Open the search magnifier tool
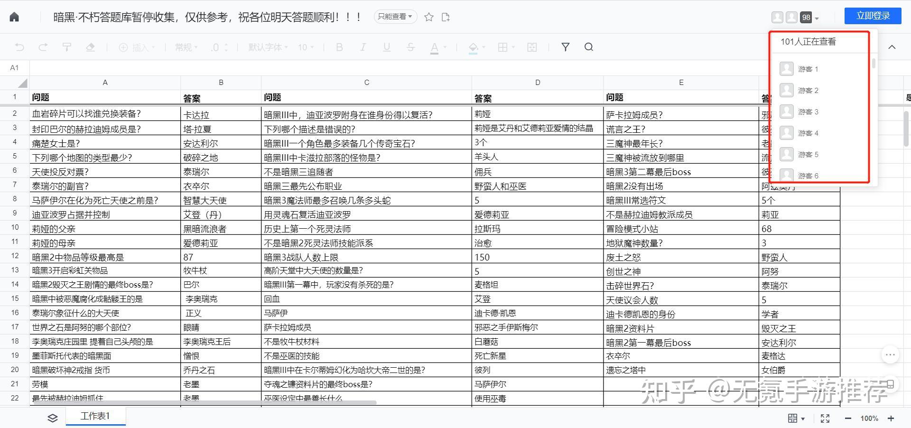This screenshot has height=428, width=911. click(x=589, y=47)
